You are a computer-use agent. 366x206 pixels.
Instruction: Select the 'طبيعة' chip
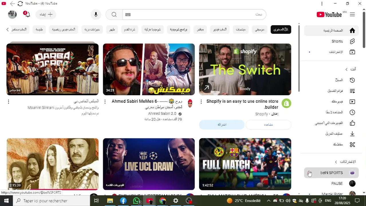point(39,29)
